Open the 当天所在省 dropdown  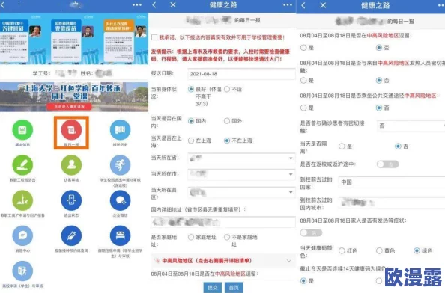(x=241, y=158)
